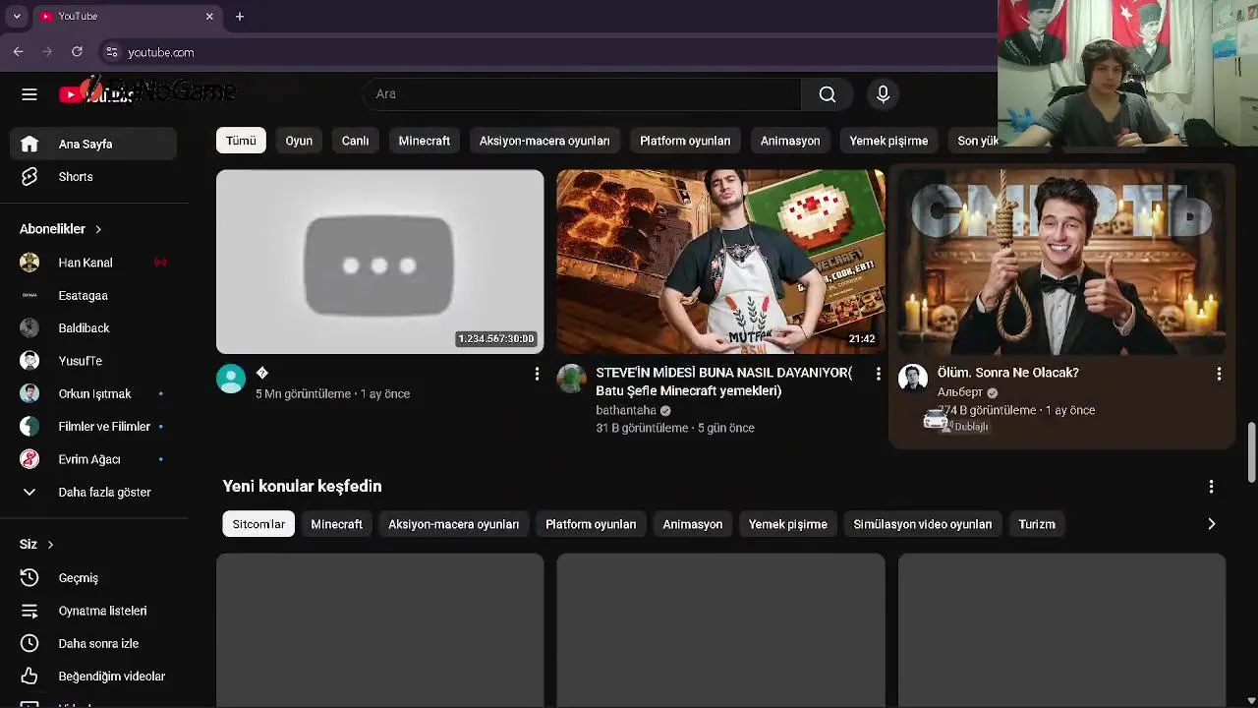This screenshot has width=1258, height=708.
Task: Open Альберт channel avatar
Action: [913, 379]
